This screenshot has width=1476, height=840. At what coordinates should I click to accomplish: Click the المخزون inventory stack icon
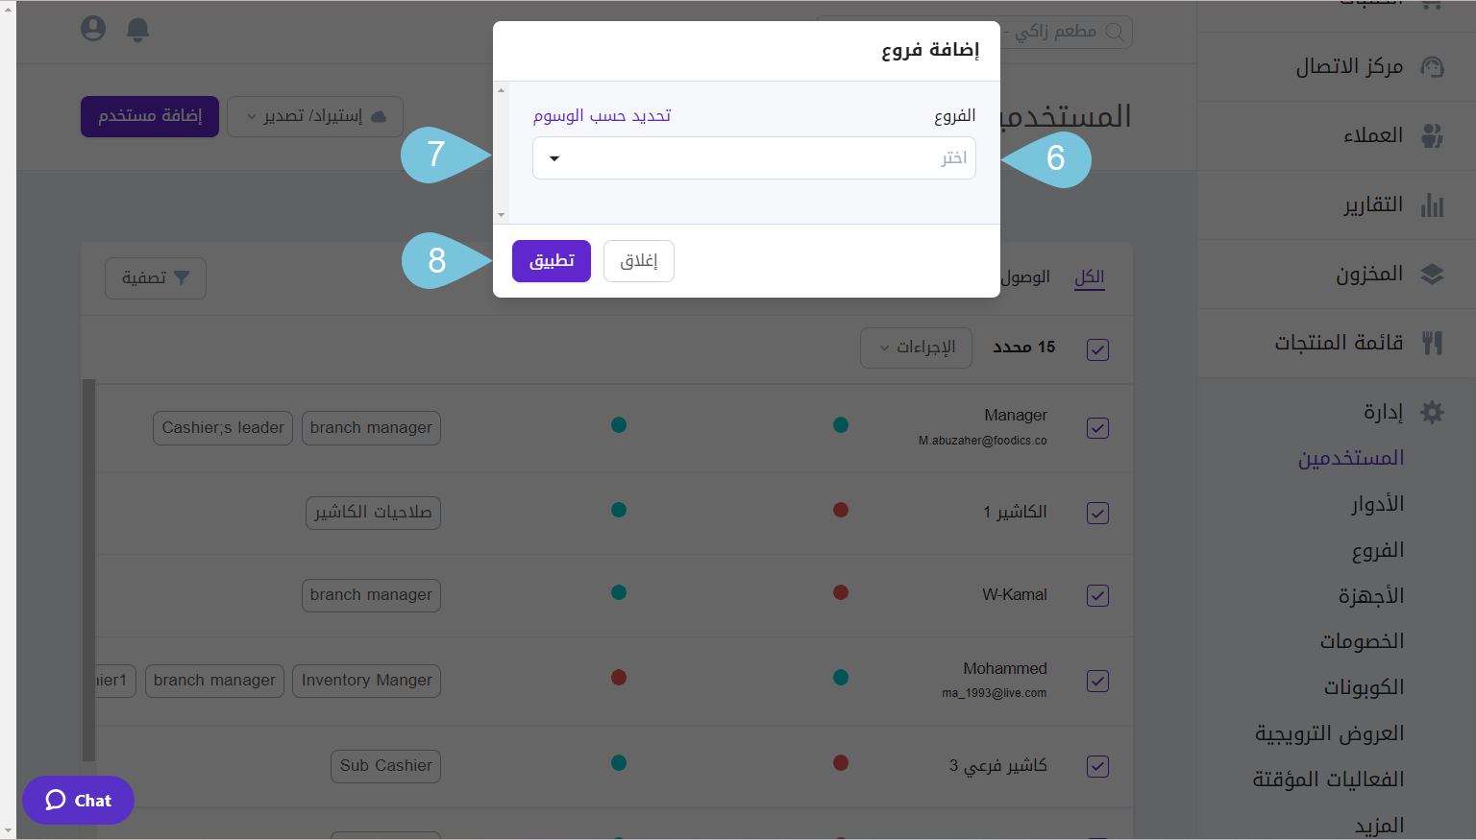pyautogui.click(x=1432, y=274)
